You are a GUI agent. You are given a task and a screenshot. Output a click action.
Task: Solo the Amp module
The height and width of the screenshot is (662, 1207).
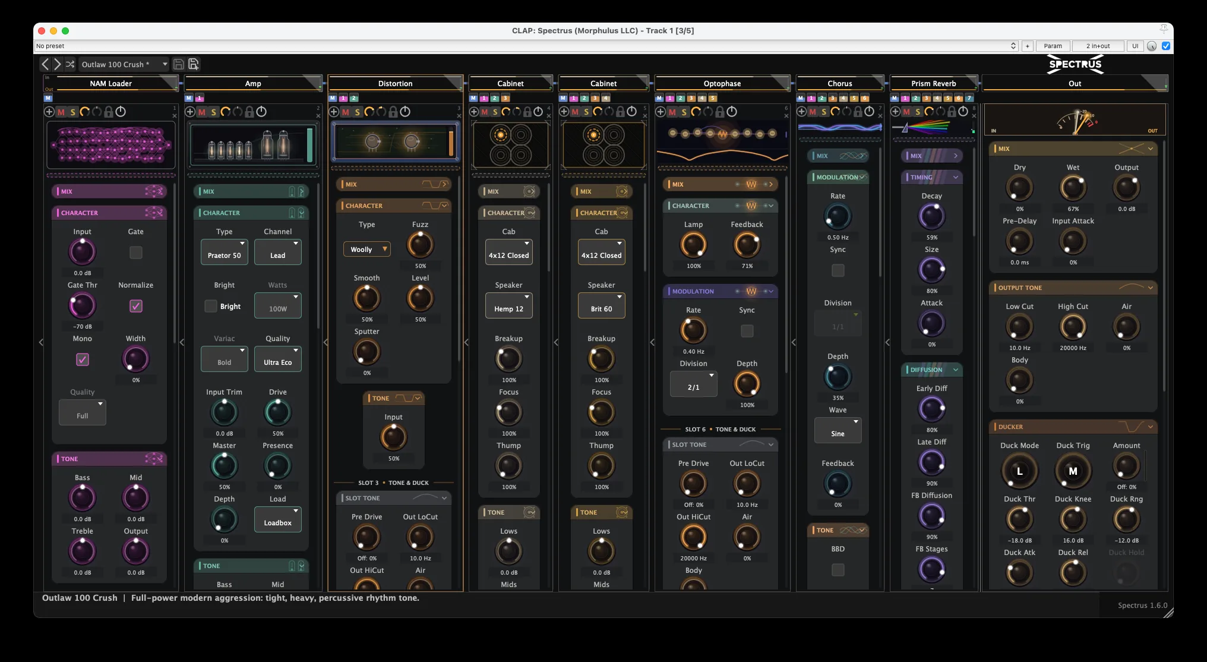[x=214, y=112]
